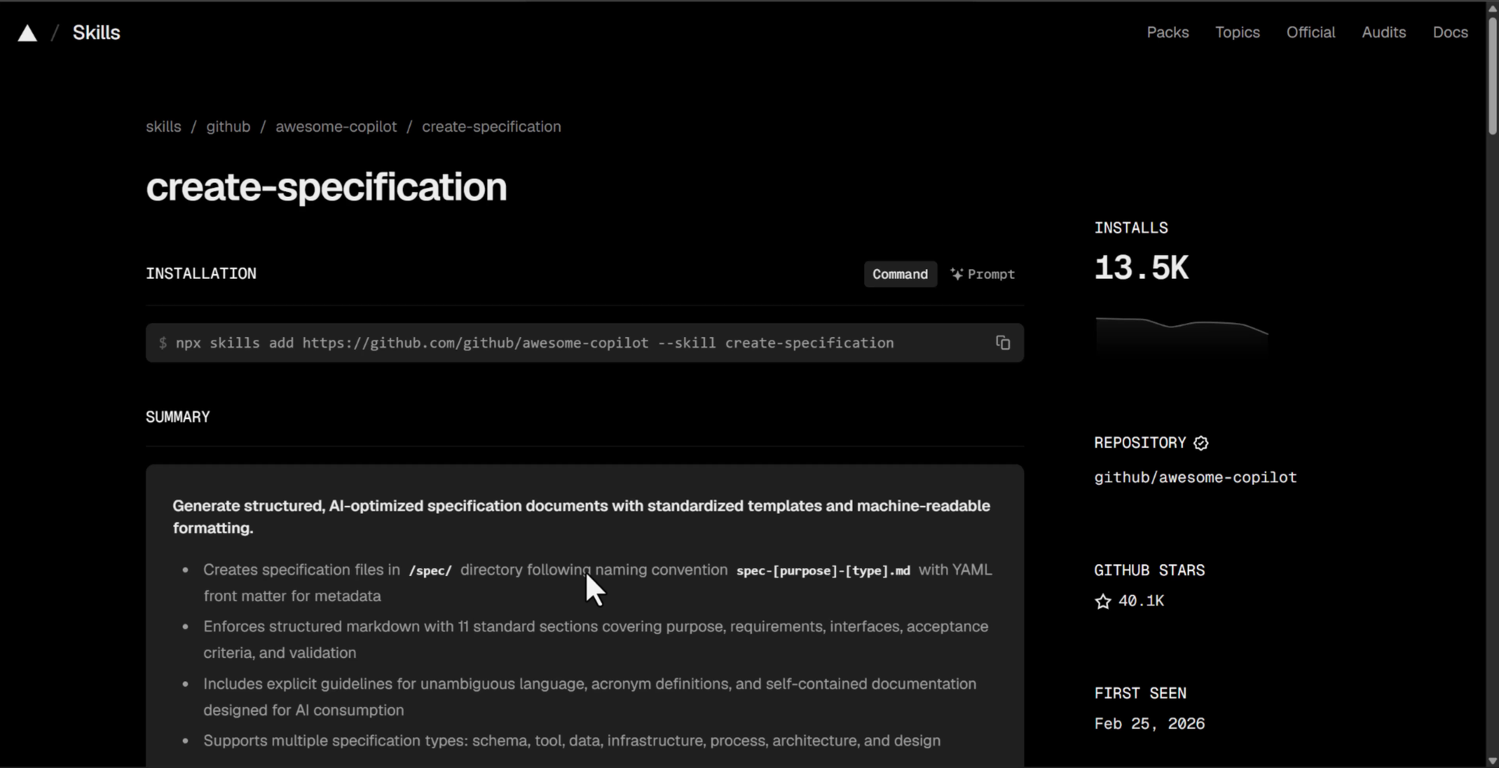
Task: Click the INSTALLATION section heading
Action: point(201,273)
